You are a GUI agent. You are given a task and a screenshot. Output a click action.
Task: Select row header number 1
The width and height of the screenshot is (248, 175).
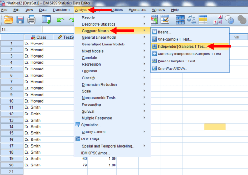(12, 44)
